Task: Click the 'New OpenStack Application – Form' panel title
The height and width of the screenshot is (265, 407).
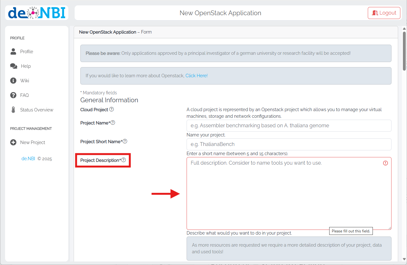Action: coord(115,32)
